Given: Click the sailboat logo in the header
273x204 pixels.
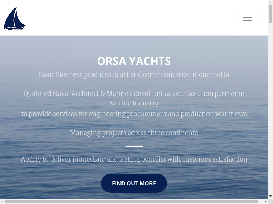Looking at the screenshot, I should (x=14, y=19).
